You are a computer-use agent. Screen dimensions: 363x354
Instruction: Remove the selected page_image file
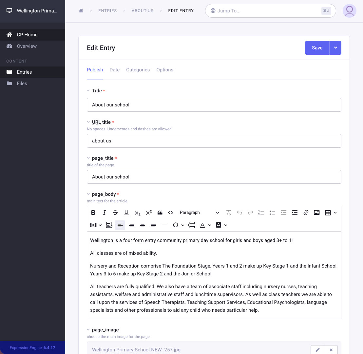331,350
